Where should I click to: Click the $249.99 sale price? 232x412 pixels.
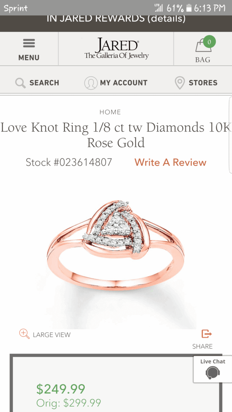coord(61,389)
